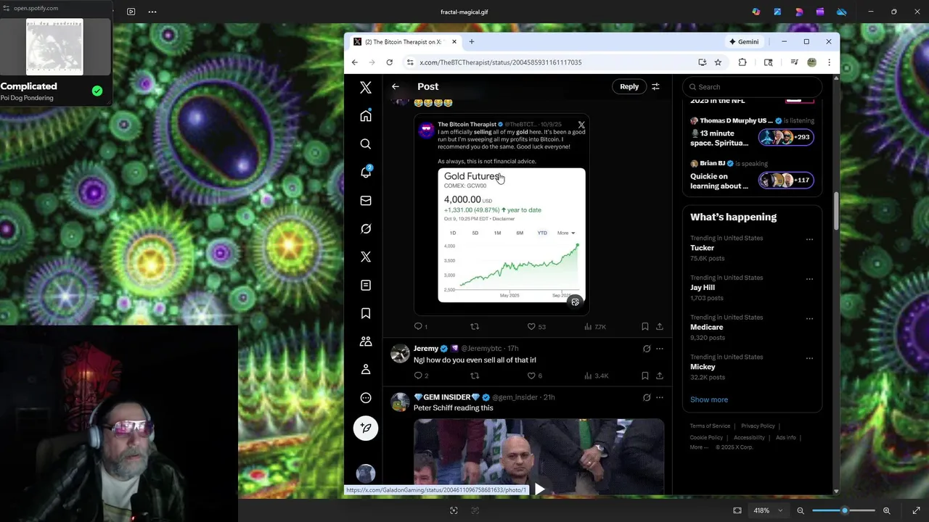Zoom in with the plus magnifier icon
The height and width of the screenshot is (522, 929).
tap(886, 510)
